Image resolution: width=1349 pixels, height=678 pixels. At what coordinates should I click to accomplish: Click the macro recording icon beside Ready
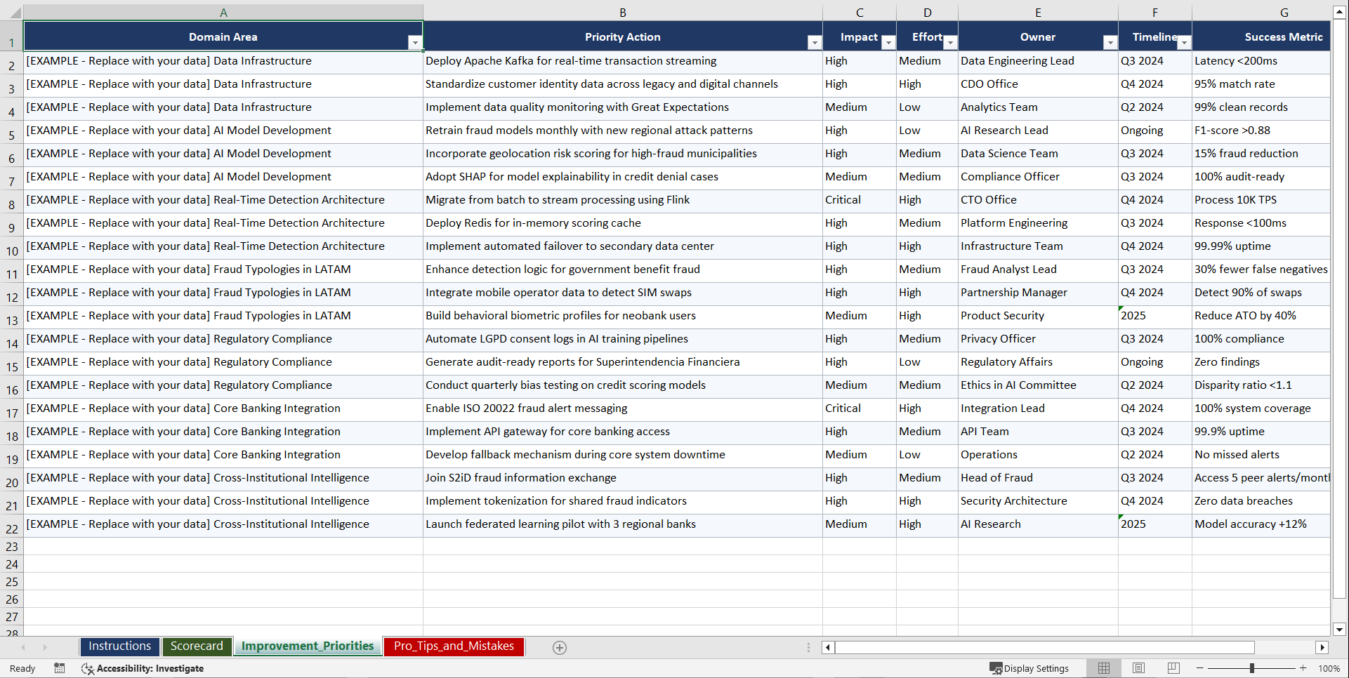point(60,668)
